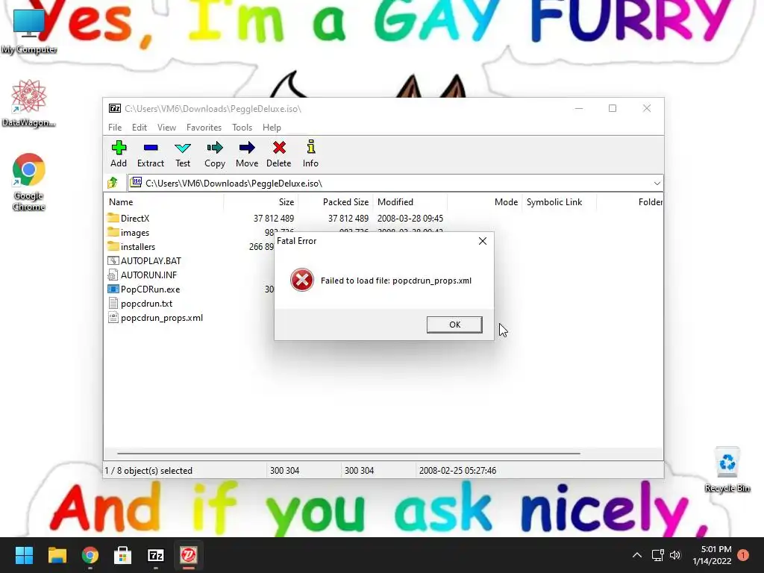Click the '1 / 8 object(s) selected' status text
Image resolution: width=764 pixels, height=573 pixels.
pyautogui.click(x=148, y=471)
